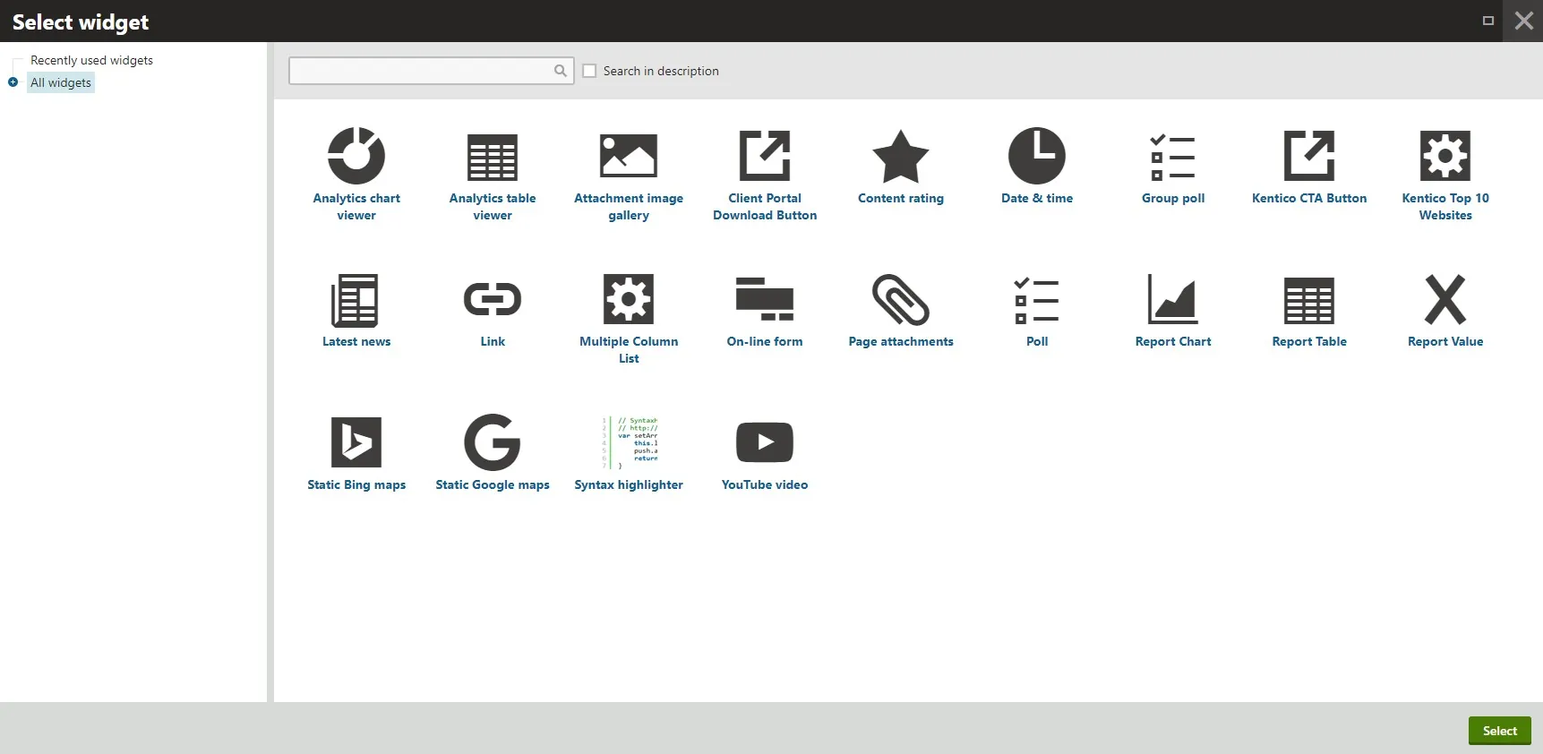Select the Analytics chart viewer widget icon
Image resolution: width=1543 pixels, height=754 pixels.
tap(356, 156)
